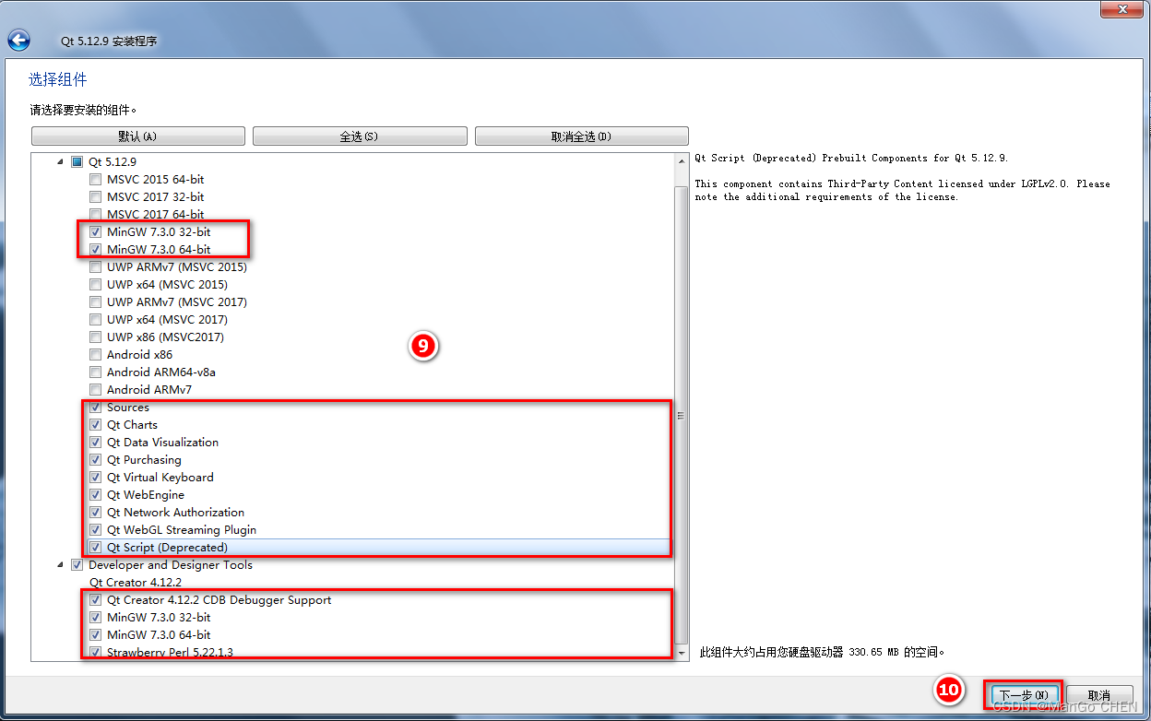
Task: Uncheck MinGW 7.3.0 32-bit under Qt 5.12.9
Action: click(96, 231)
